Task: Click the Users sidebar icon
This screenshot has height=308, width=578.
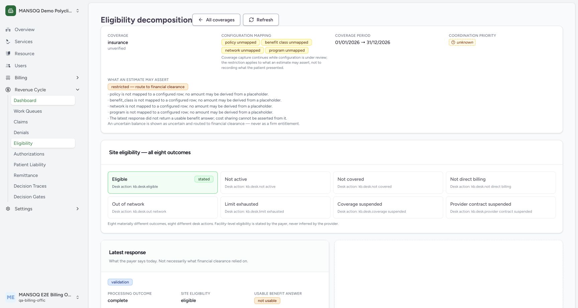Action: [x=8, y=66]
